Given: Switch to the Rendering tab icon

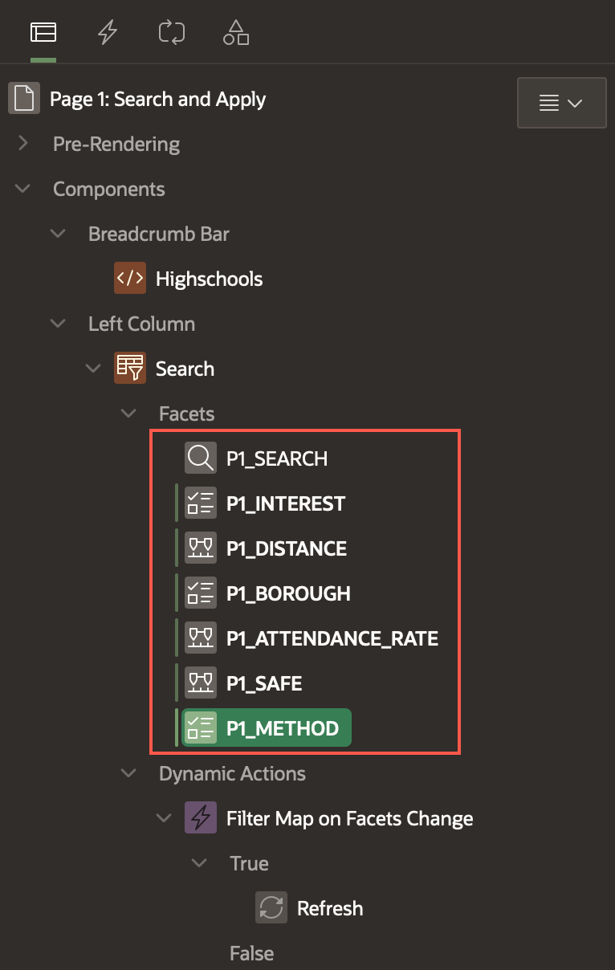Looking at the screenshot, I should (43, 32).
